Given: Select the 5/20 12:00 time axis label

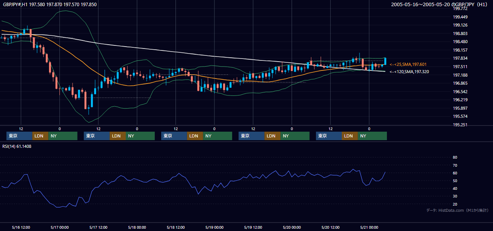Looking at the screenshot, I should (331, 227).
